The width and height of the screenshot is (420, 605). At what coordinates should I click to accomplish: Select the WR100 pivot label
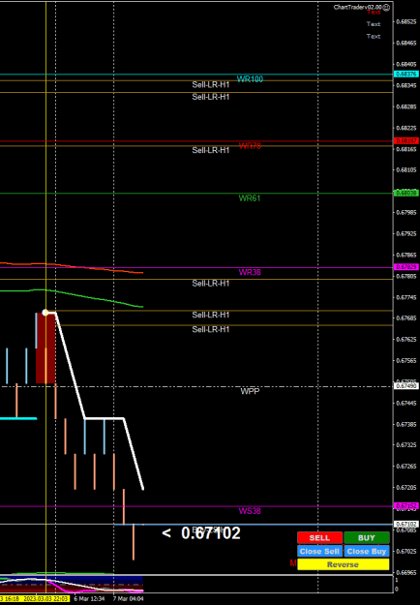point(250,79)
